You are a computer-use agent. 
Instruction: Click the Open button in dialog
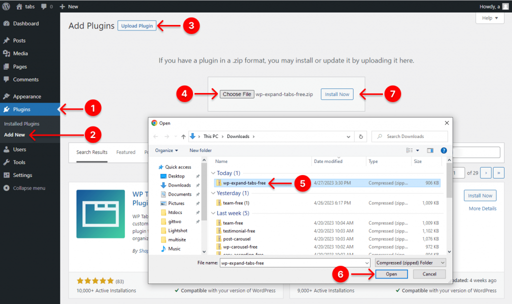pos(391,274)
